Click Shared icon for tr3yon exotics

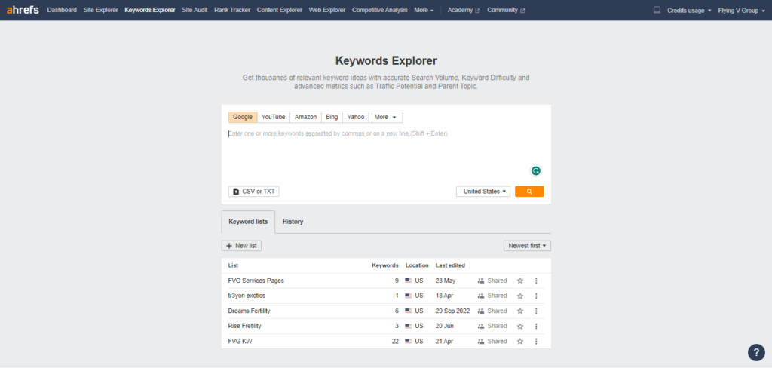[481, 296]
